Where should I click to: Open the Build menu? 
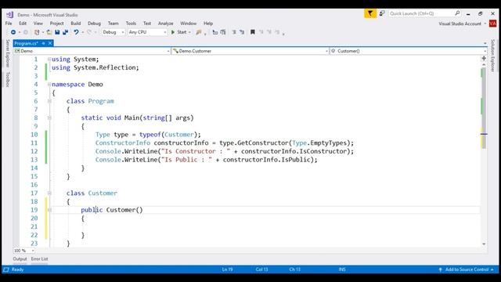(76, 23)
